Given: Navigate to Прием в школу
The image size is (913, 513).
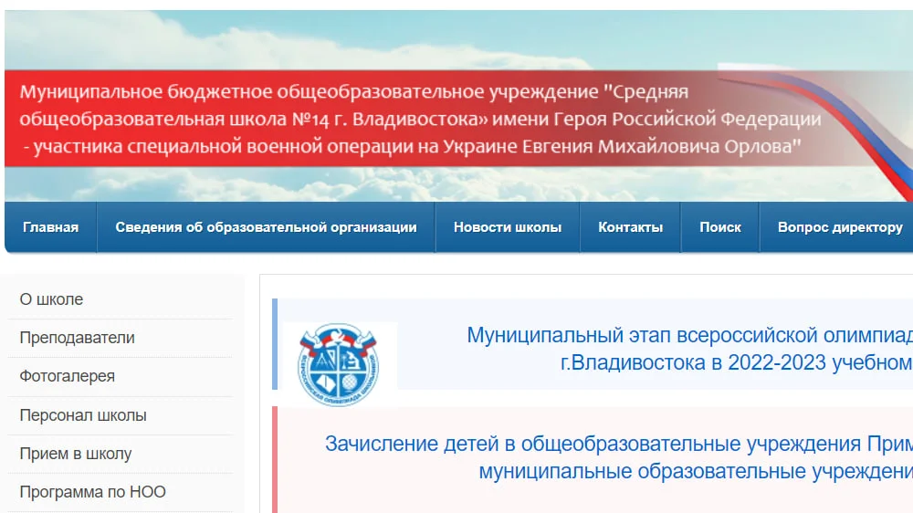Looking at the screenshot, I should click(x=75, y=454).
